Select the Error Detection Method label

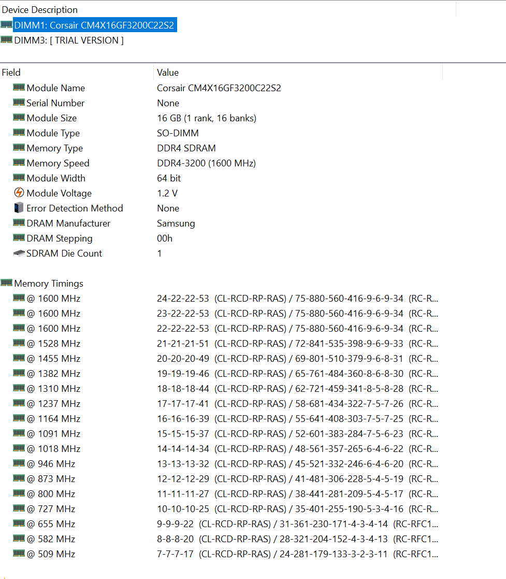click(x=75, y=208)
